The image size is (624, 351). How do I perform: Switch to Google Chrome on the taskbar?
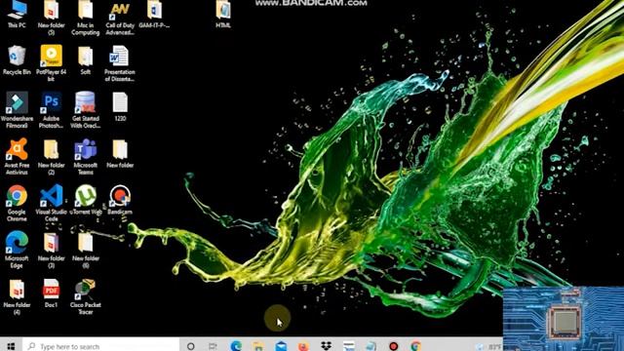click(416, 346)
